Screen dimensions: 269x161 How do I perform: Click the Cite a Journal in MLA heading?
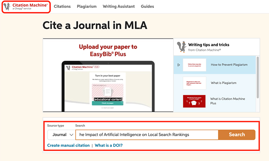pos(95,25)
